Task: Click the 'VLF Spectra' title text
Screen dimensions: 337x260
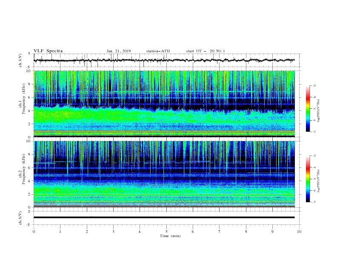Action: (x=48, y=51)
